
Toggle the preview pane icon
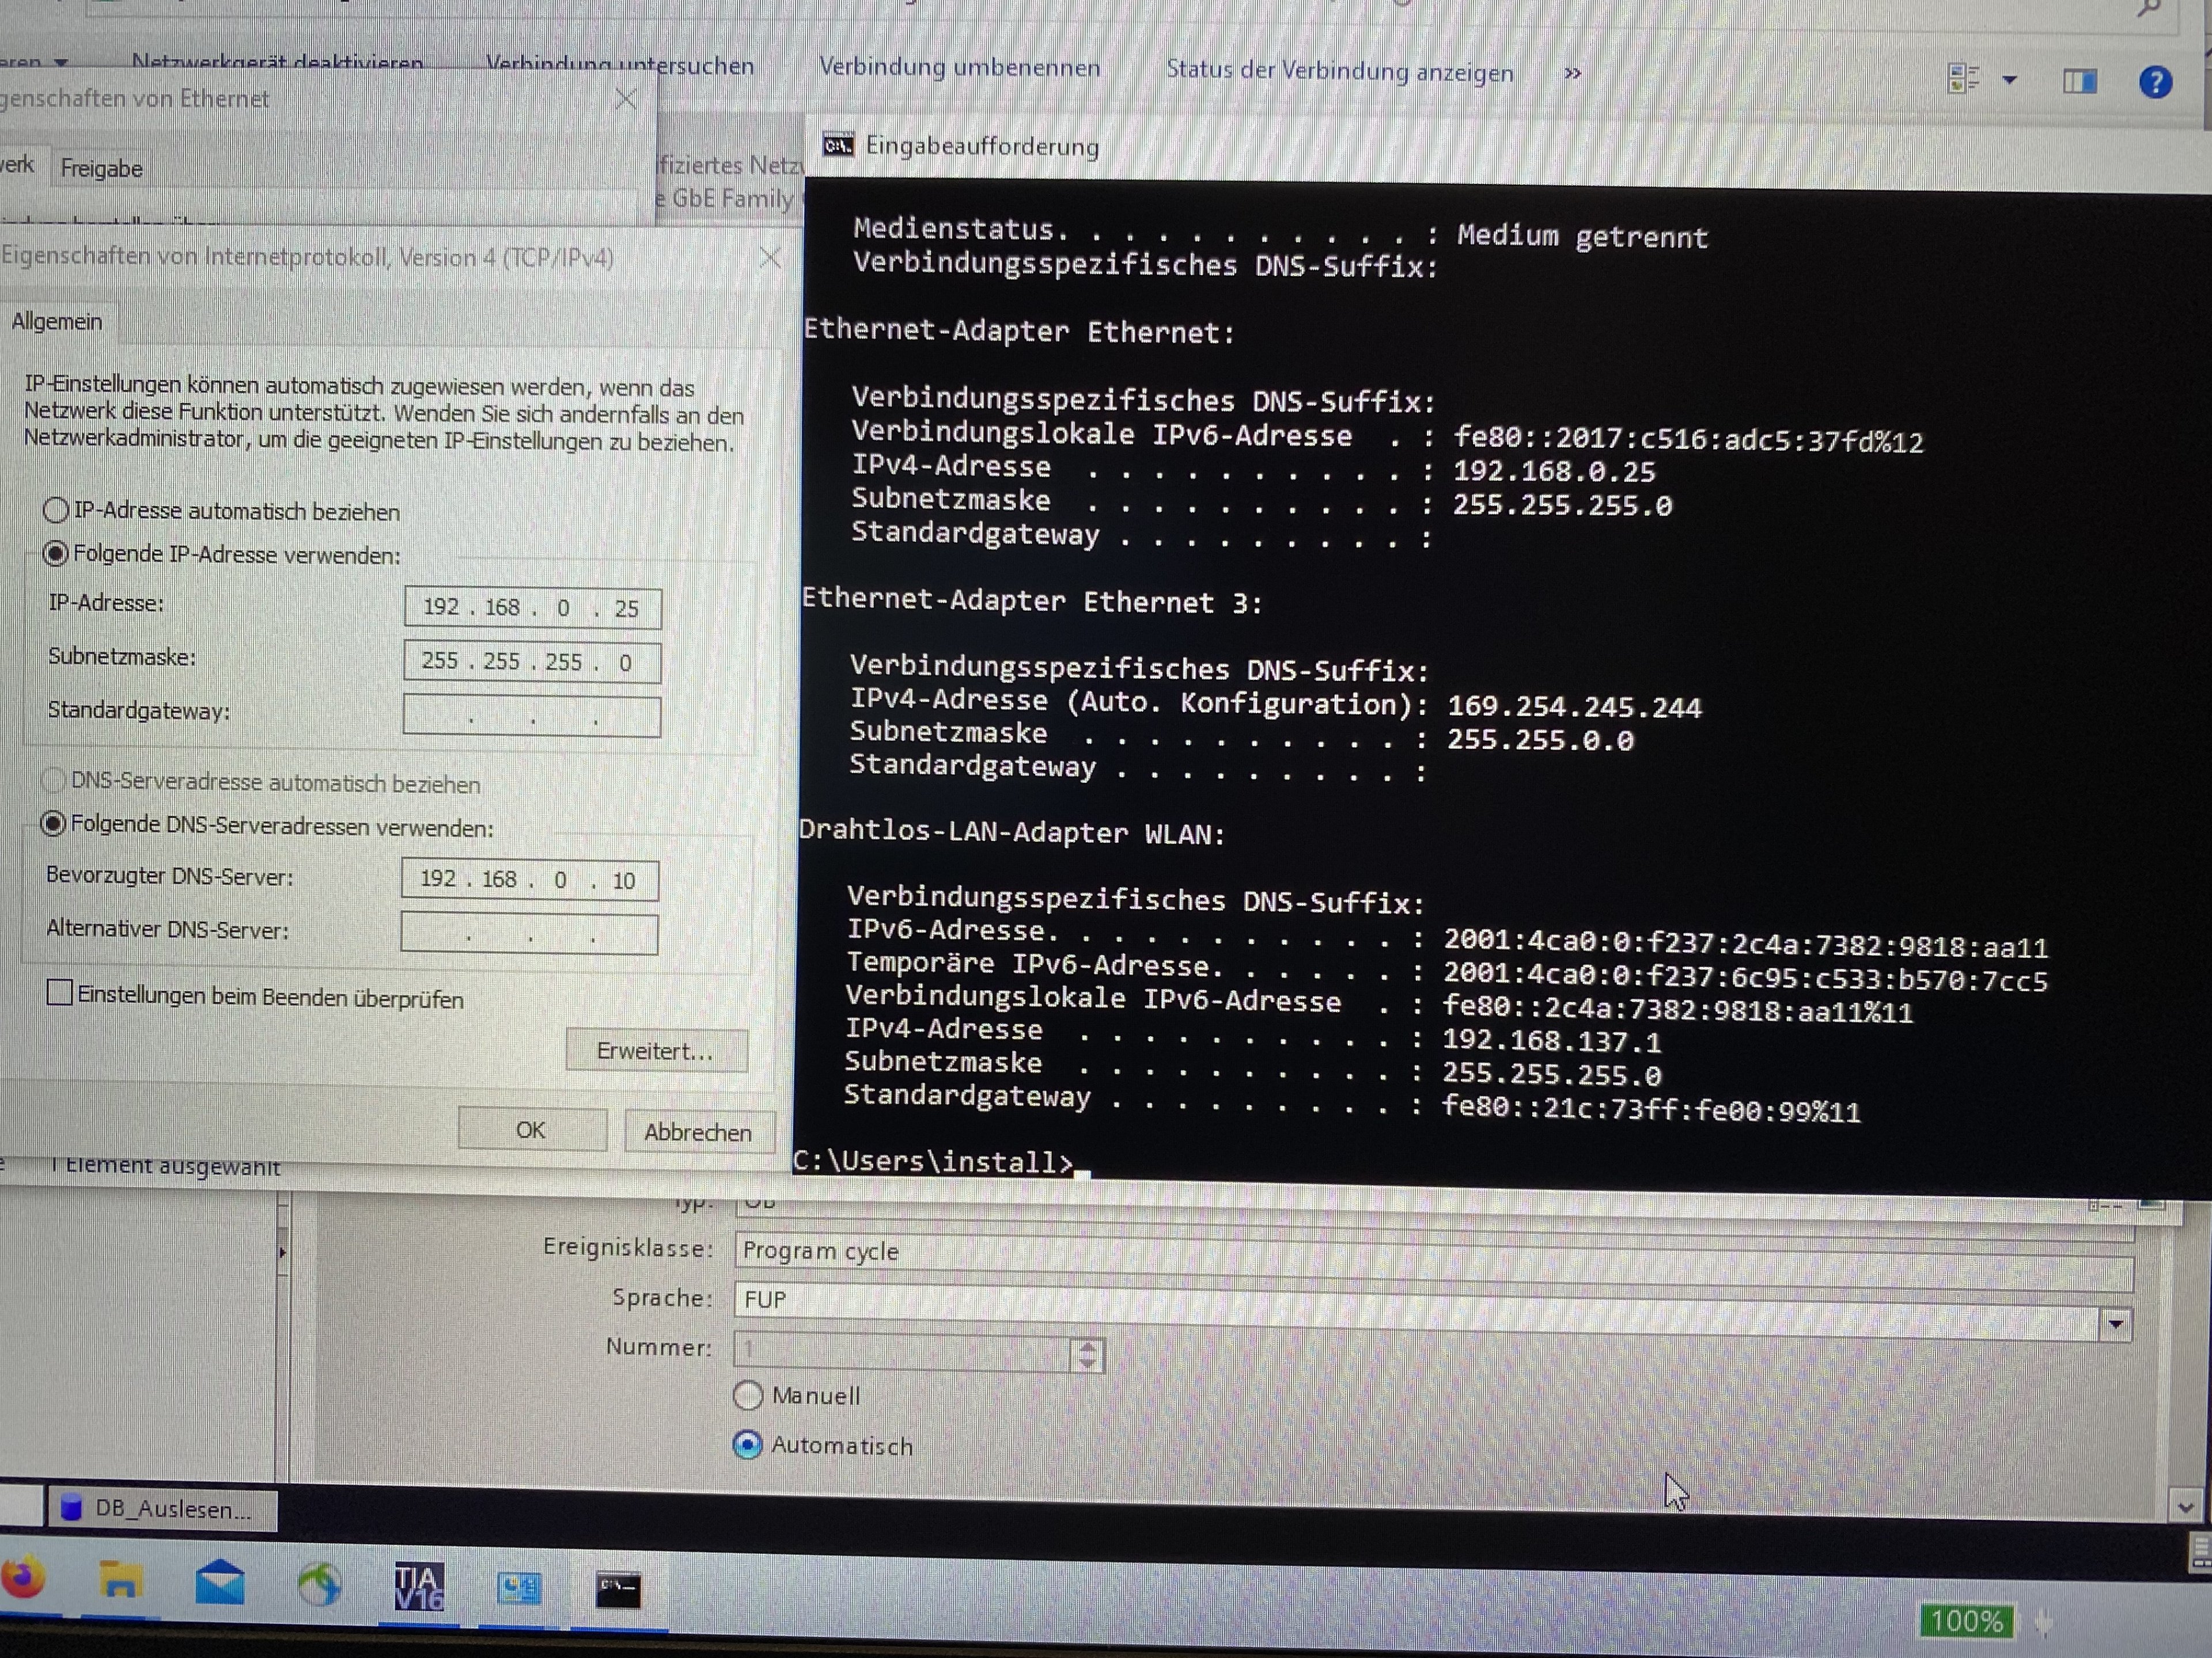(x=2080, y=81)
